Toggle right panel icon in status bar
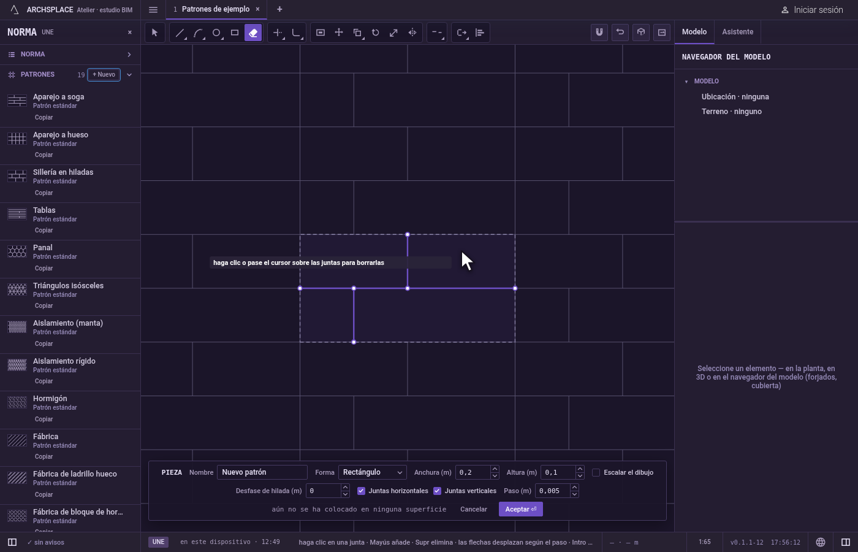The height and width of the screenshot is (552, 858). point(846,542)
